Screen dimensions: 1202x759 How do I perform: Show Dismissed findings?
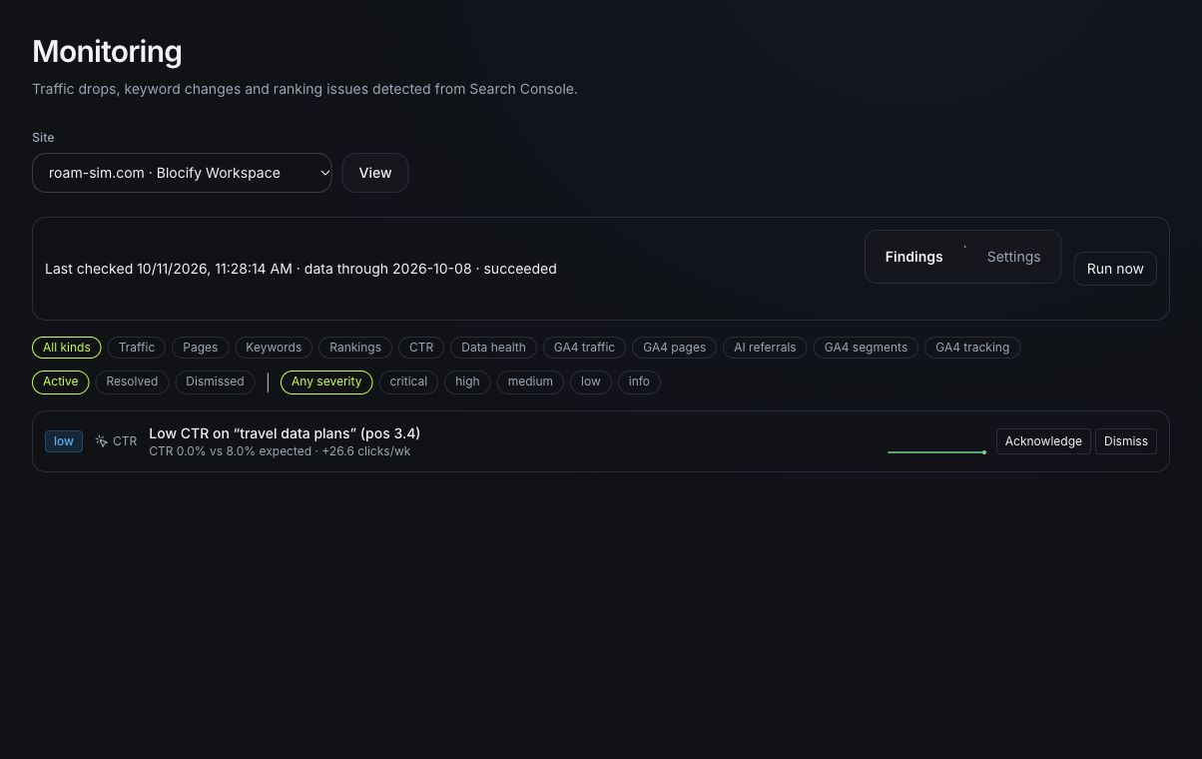(215, 381)
